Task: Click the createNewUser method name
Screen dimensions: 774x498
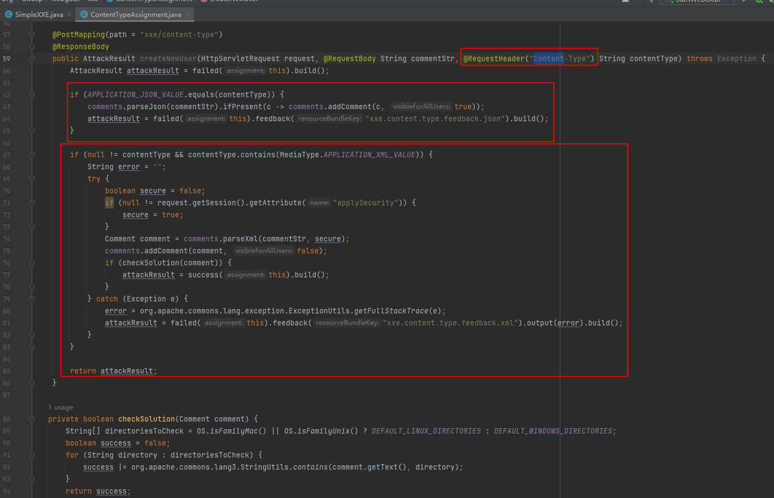Action: (168, 58)
